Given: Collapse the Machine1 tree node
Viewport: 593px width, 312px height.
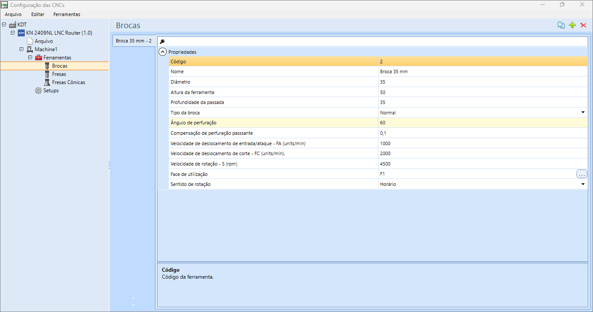Looking at the screenshot, I should click(21, 49).
